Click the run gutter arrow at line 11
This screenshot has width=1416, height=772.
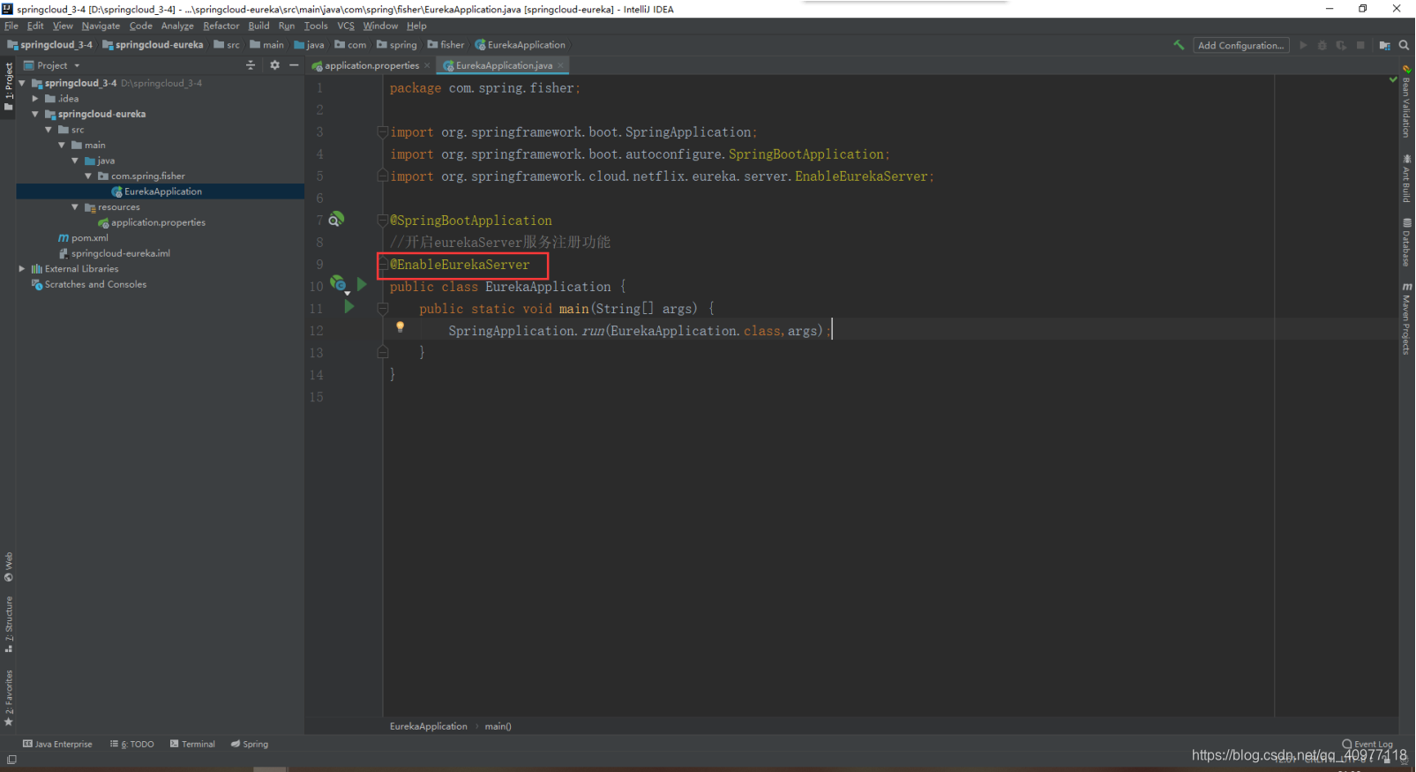pos(349,307)
